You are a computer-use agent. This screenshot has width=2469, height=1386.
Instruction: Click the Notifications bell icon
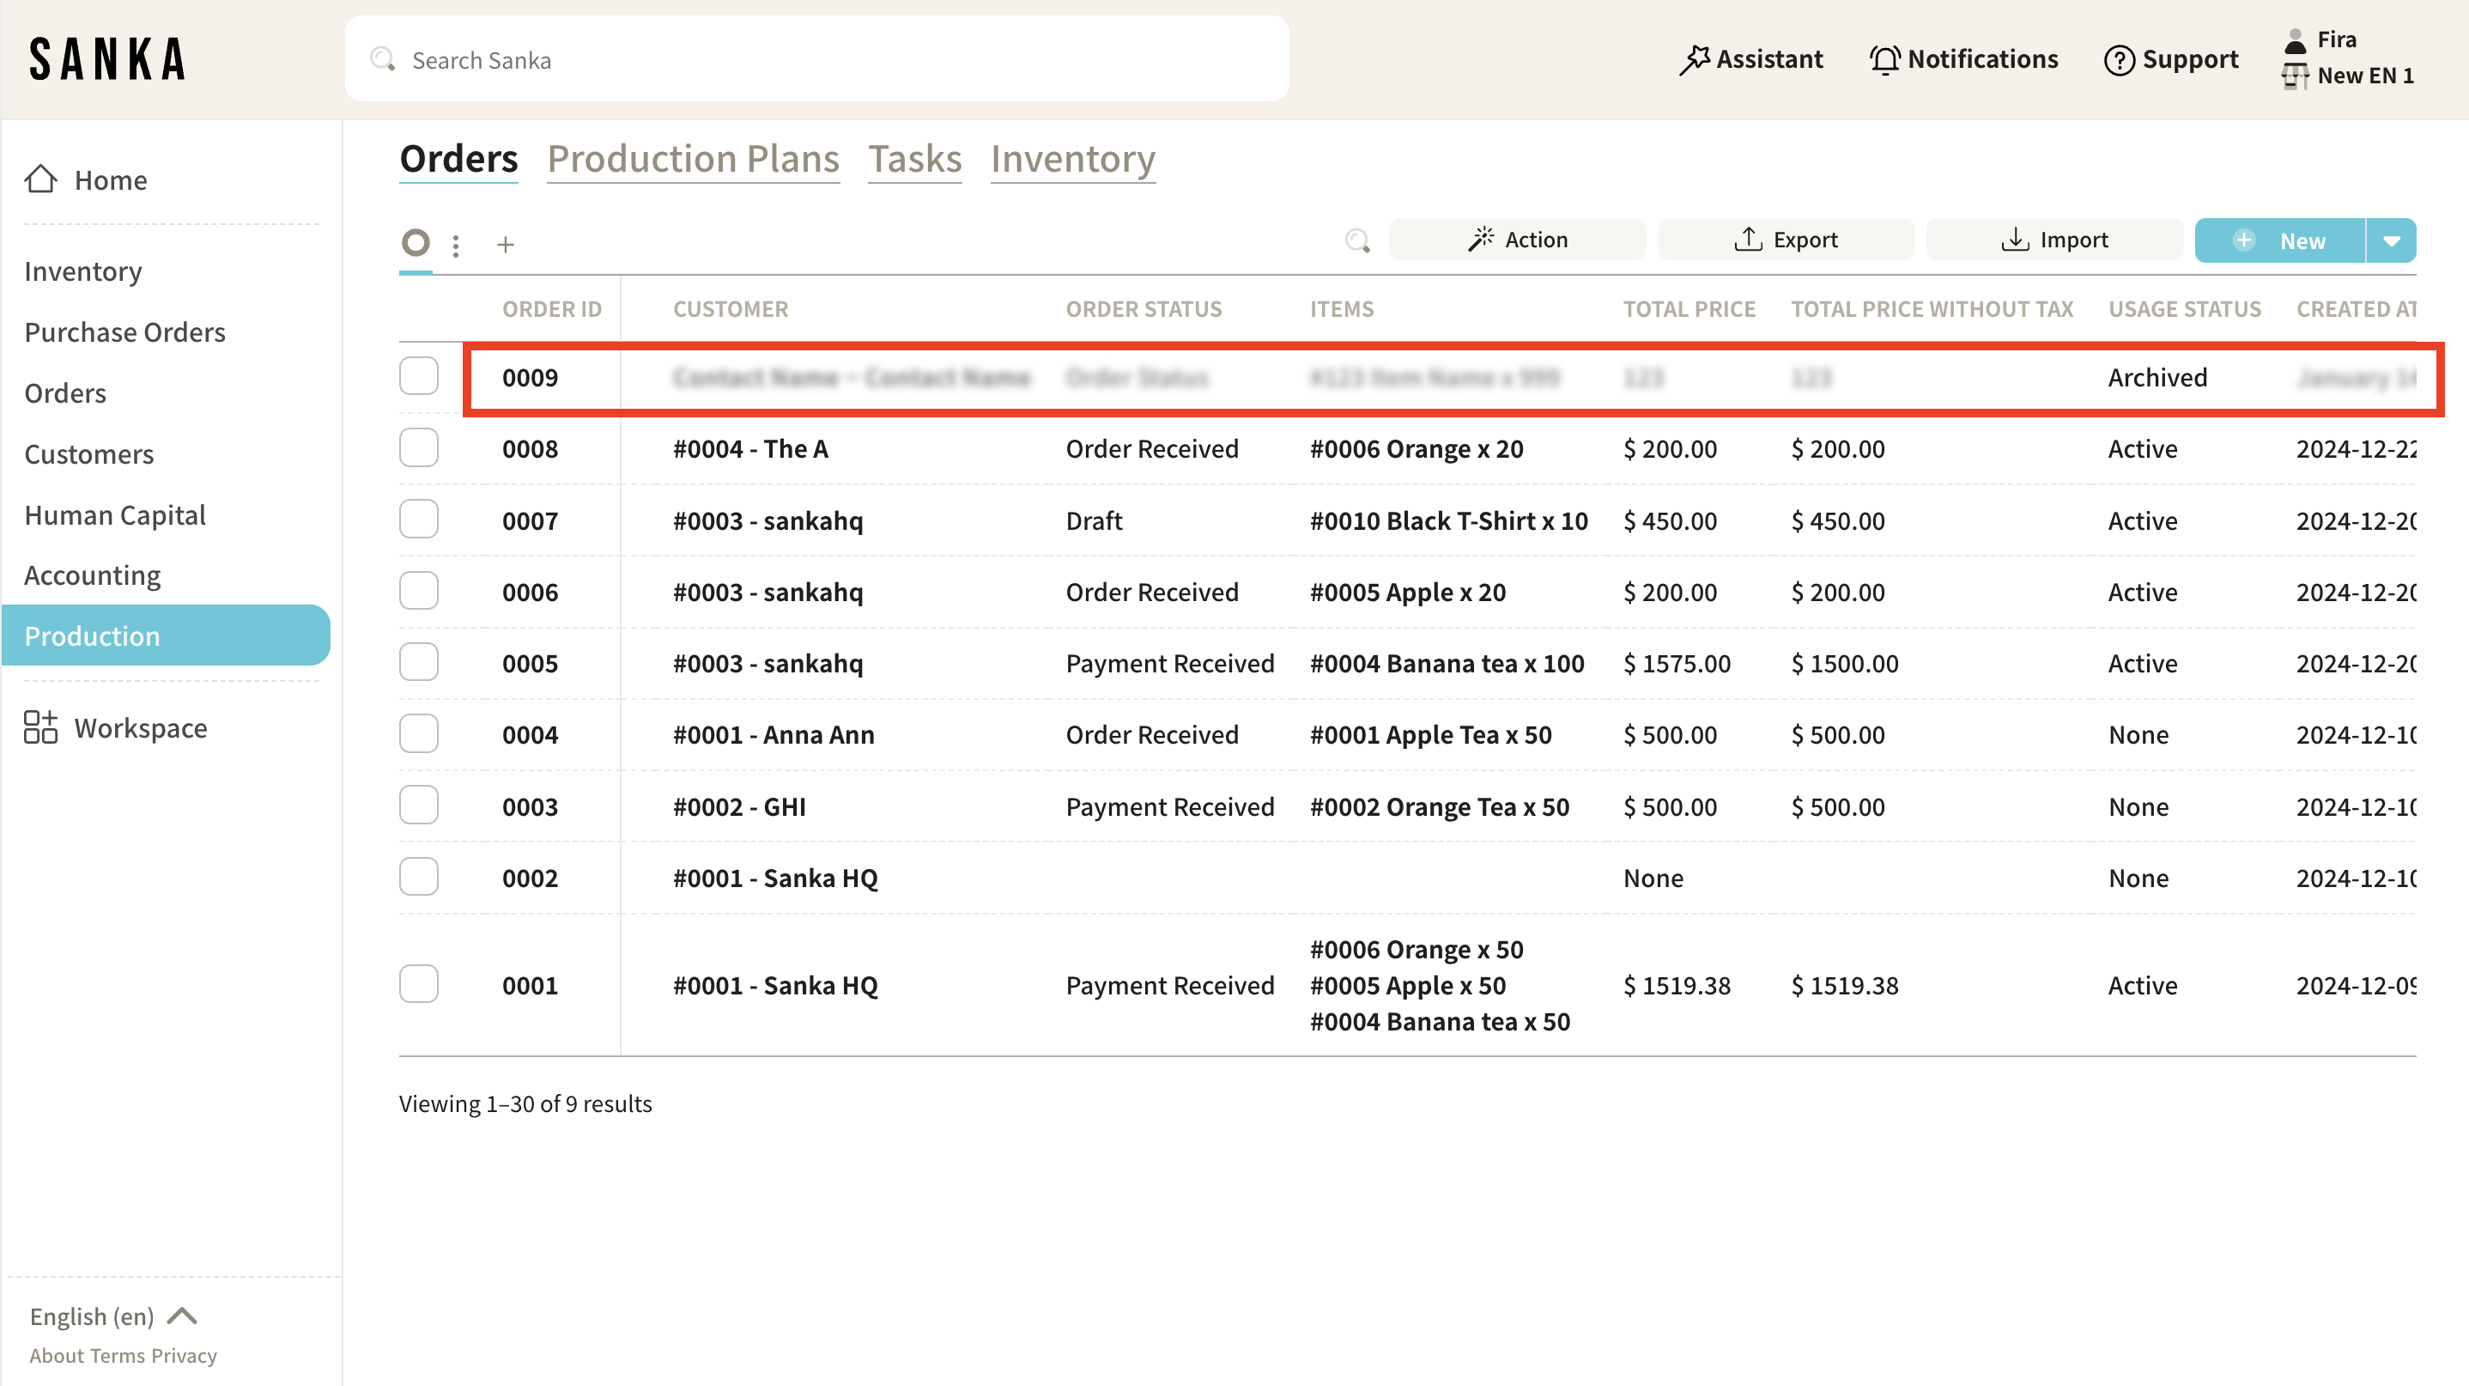[1884, 59]
